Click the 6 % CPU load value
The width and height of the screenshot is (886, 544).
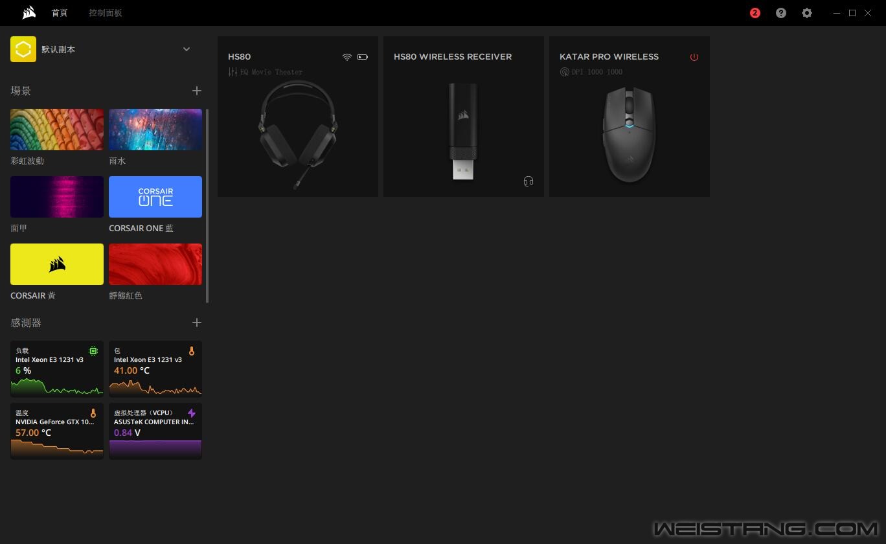[x=23, y=370]
